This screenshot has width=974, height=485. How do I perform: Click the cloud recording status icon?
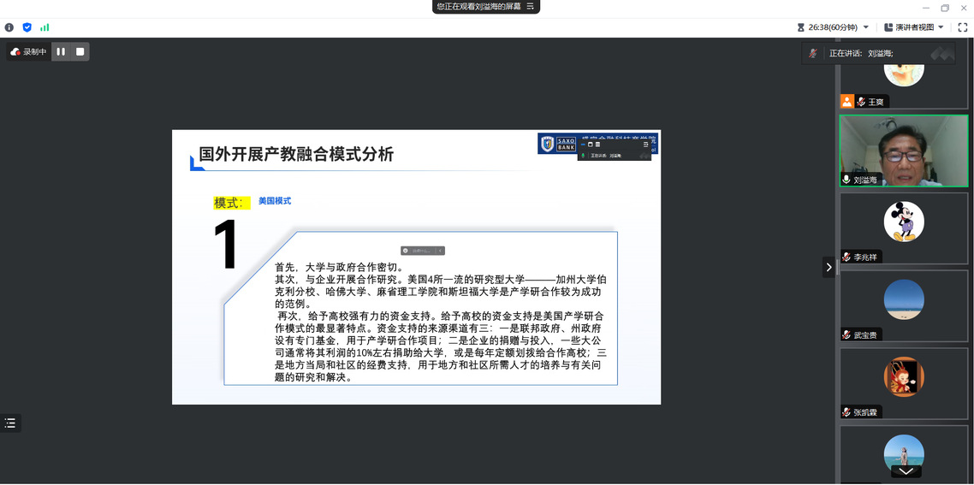coord(15,52)
